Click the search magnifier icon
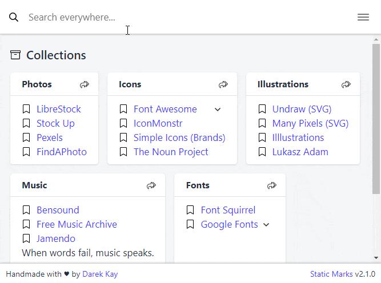 tap(14, 17)
